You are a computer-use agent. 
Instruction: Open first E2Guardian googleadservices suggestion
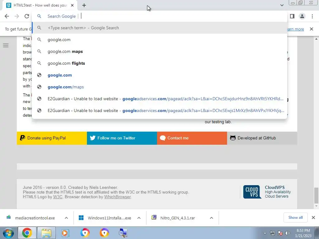tap(159, 99)
